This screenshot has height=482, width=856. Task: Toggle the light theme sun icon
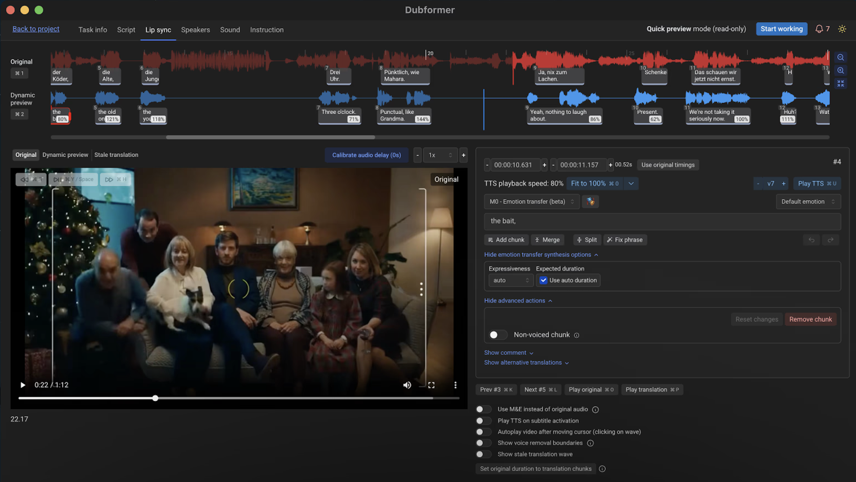click(842, 29)
